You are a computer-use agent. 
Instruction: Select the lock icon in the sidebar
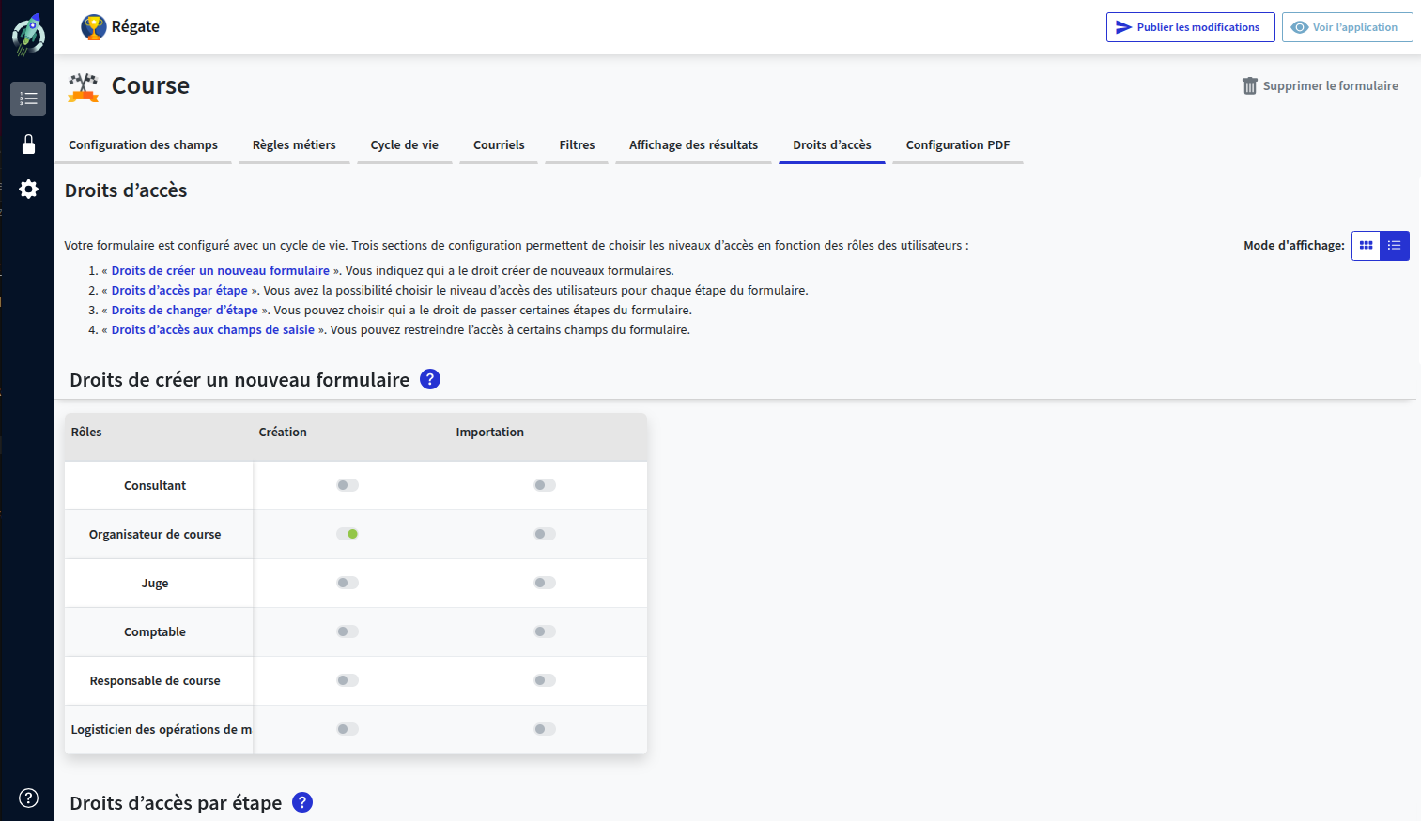(28, 144)
